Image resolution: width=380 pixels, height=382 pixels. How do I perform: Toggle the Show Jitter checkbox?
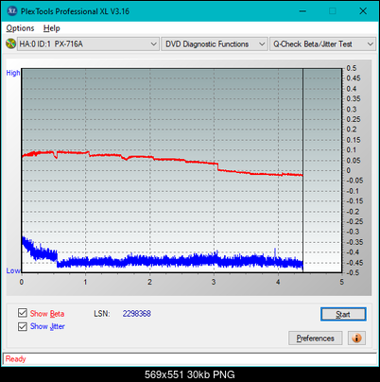[x=23, y=326]
